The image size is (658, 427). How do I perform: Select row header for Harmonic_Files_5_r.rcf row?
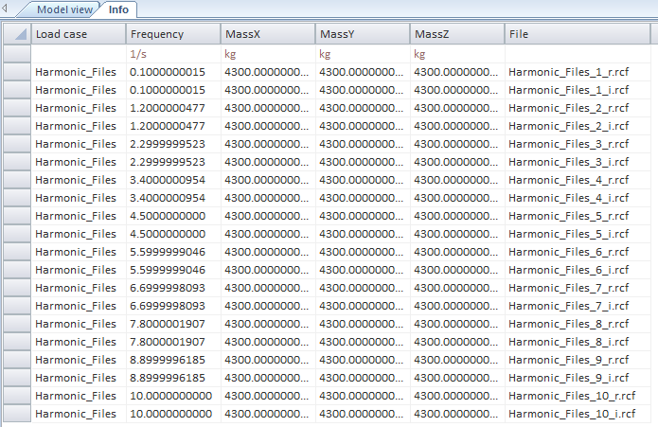pos(16,215)
